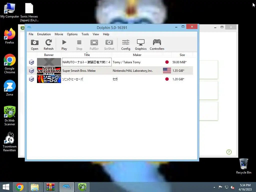This screenshot has width=256, height=192.
Task: Click GameCube platform icon in Sonic Heroes row
Action: (31, 79)
